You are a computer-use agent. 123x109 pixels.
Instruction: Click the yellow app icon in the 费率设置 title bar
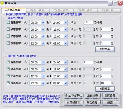pyautogui.click(x=2, y=3)
